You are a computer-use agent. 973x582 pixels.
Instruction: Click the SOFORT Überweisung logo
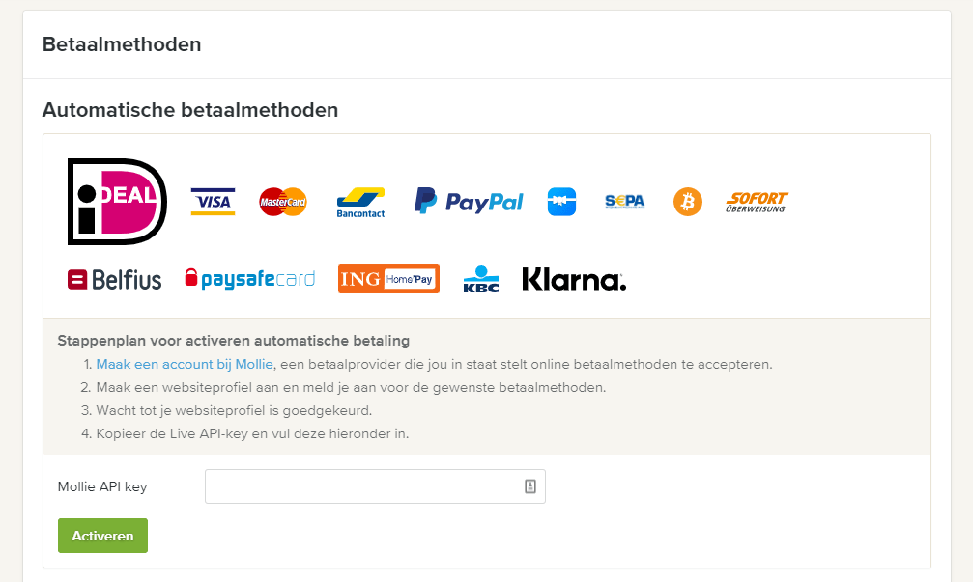757,202
